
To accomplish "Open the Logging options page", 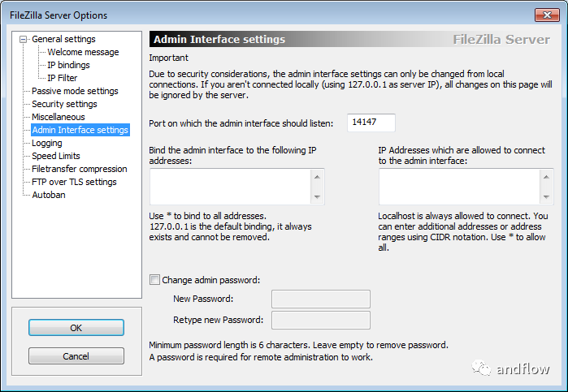I will click(x=47, y=143).
